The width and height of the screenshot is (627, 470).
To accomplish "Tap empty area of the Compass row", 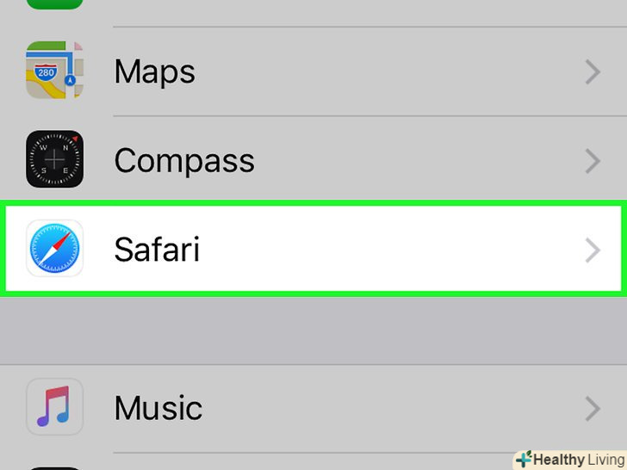I will (413, 161).
